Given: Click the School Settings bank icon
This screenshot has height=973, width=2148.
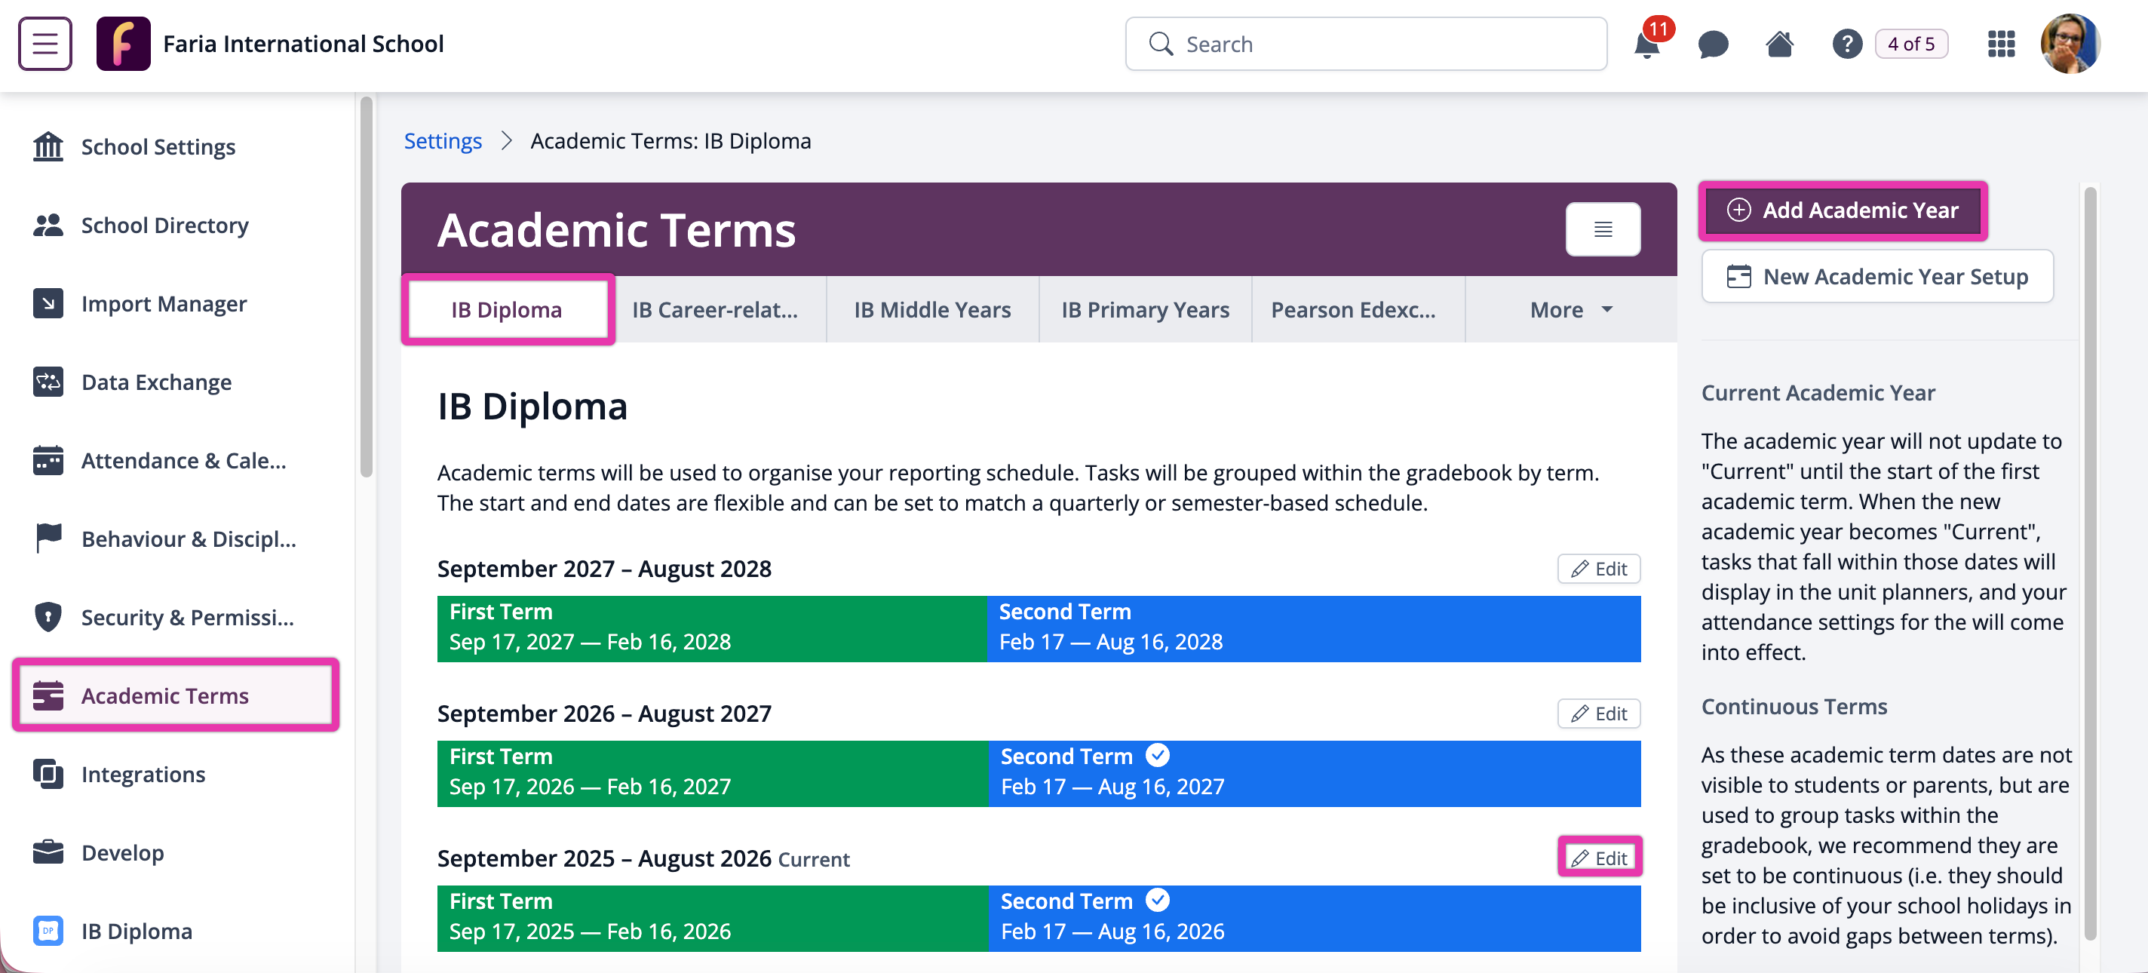Looking at the screenshot, I should click(48, 147).
